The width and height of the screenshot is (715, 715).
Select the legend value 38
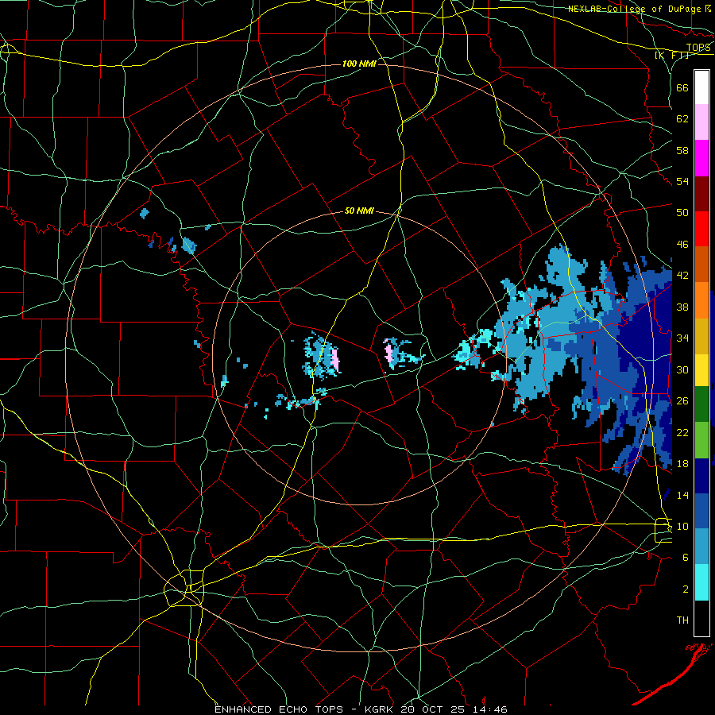click(682, 307)
